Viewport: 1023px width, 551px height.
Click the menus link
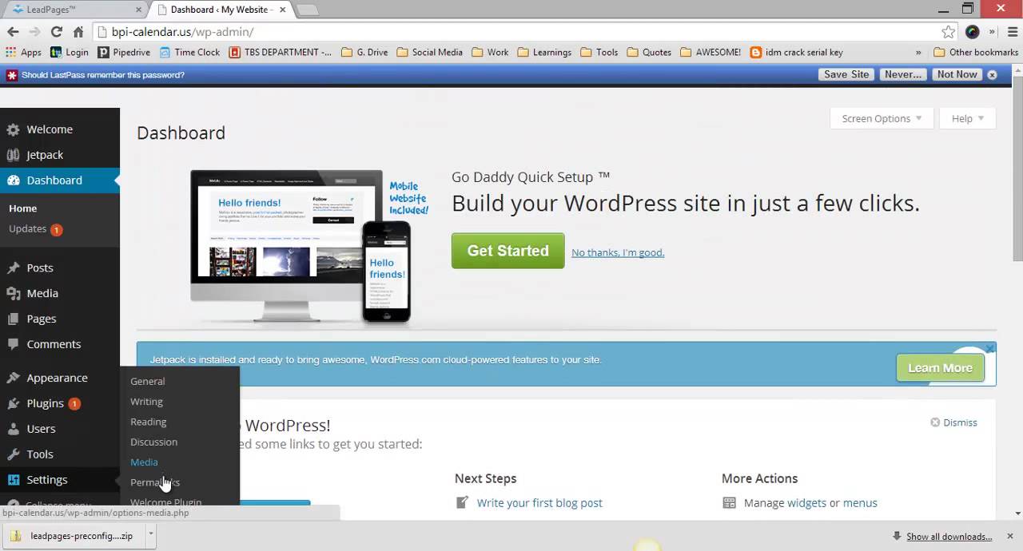[x=860, y=502]
